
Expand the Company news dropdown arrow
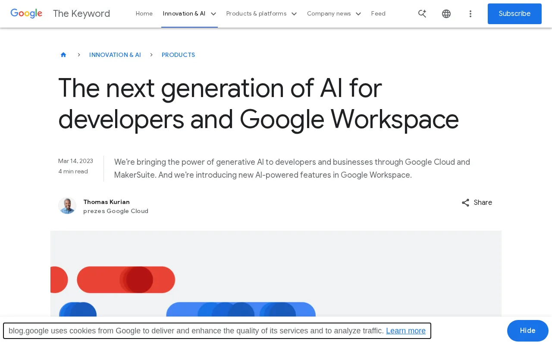point(358,14)
